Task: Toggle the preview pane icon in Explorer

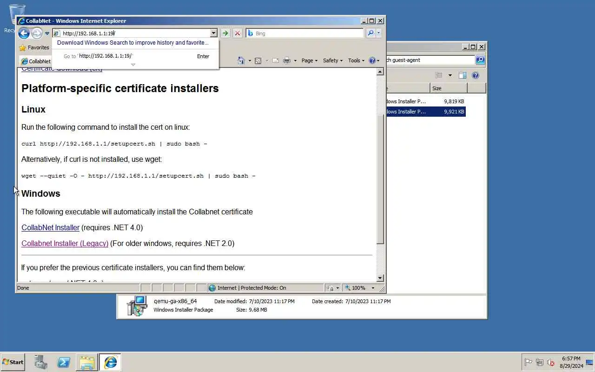Action: 462,75
